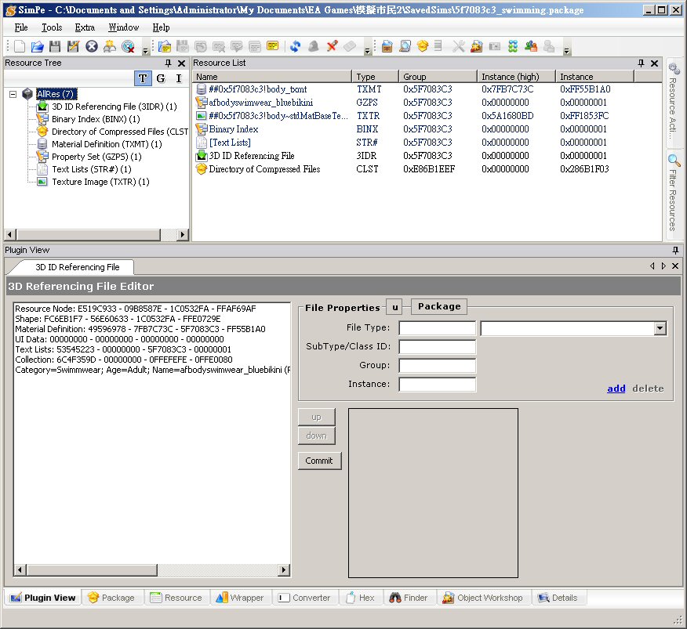Image resolution: width=687 pixels, height=629 pixels.
Task: Open the Extra menu
Action: tap(85, 27)
